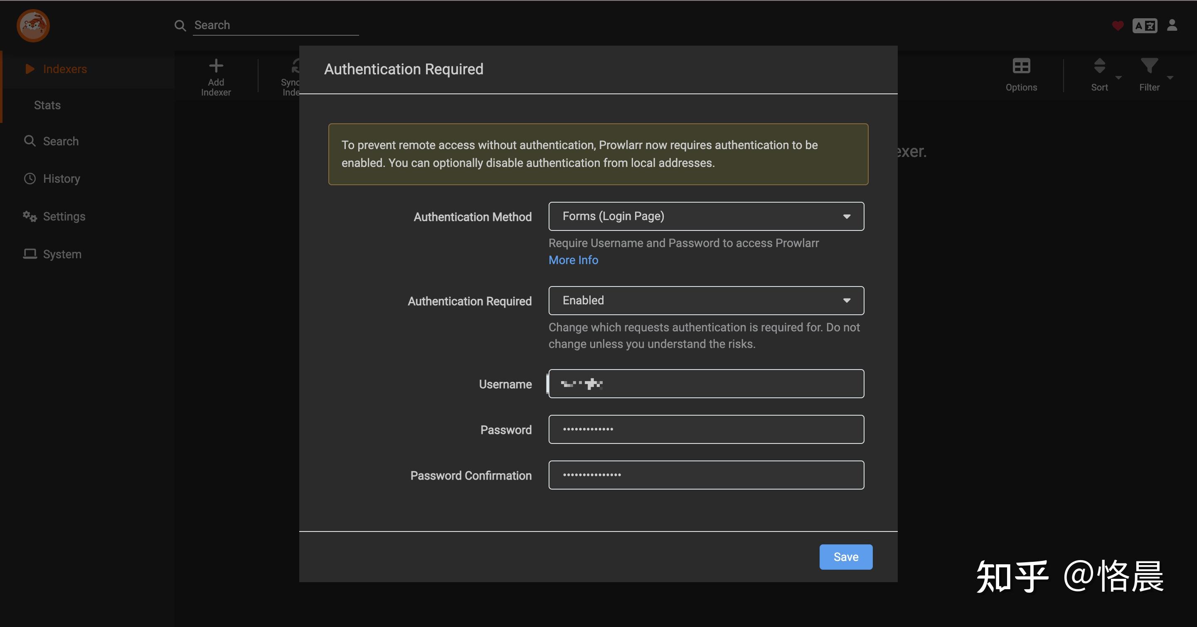Screen dimensions: 1197x627
Task: Open Settings in the sidebar
Action: click(64, 216)
